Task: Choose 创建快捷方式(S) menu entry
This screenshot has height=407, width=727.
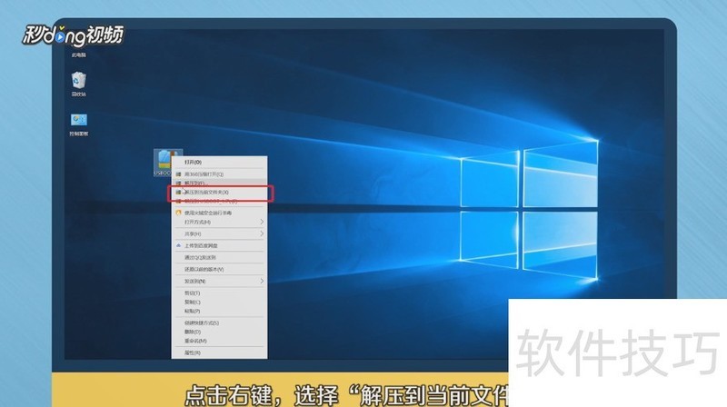Action: coord(219,323)
